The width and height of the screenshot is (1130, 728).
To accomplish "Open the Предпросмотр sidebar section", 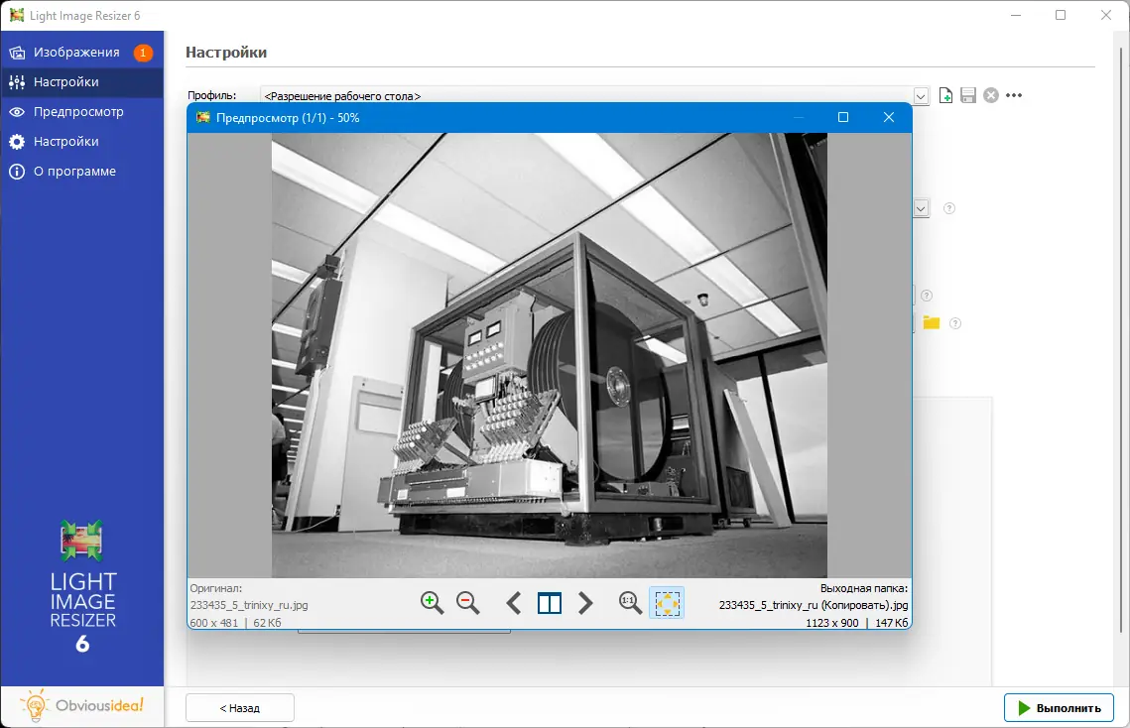I will pos(81,112).
